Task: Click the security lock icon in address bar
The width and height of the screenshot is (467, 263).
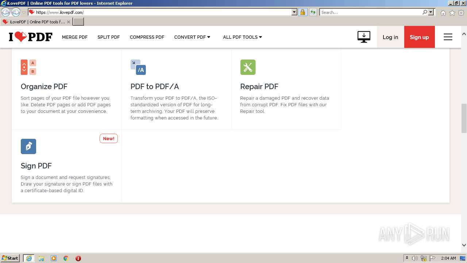Action: coord(302,12)
